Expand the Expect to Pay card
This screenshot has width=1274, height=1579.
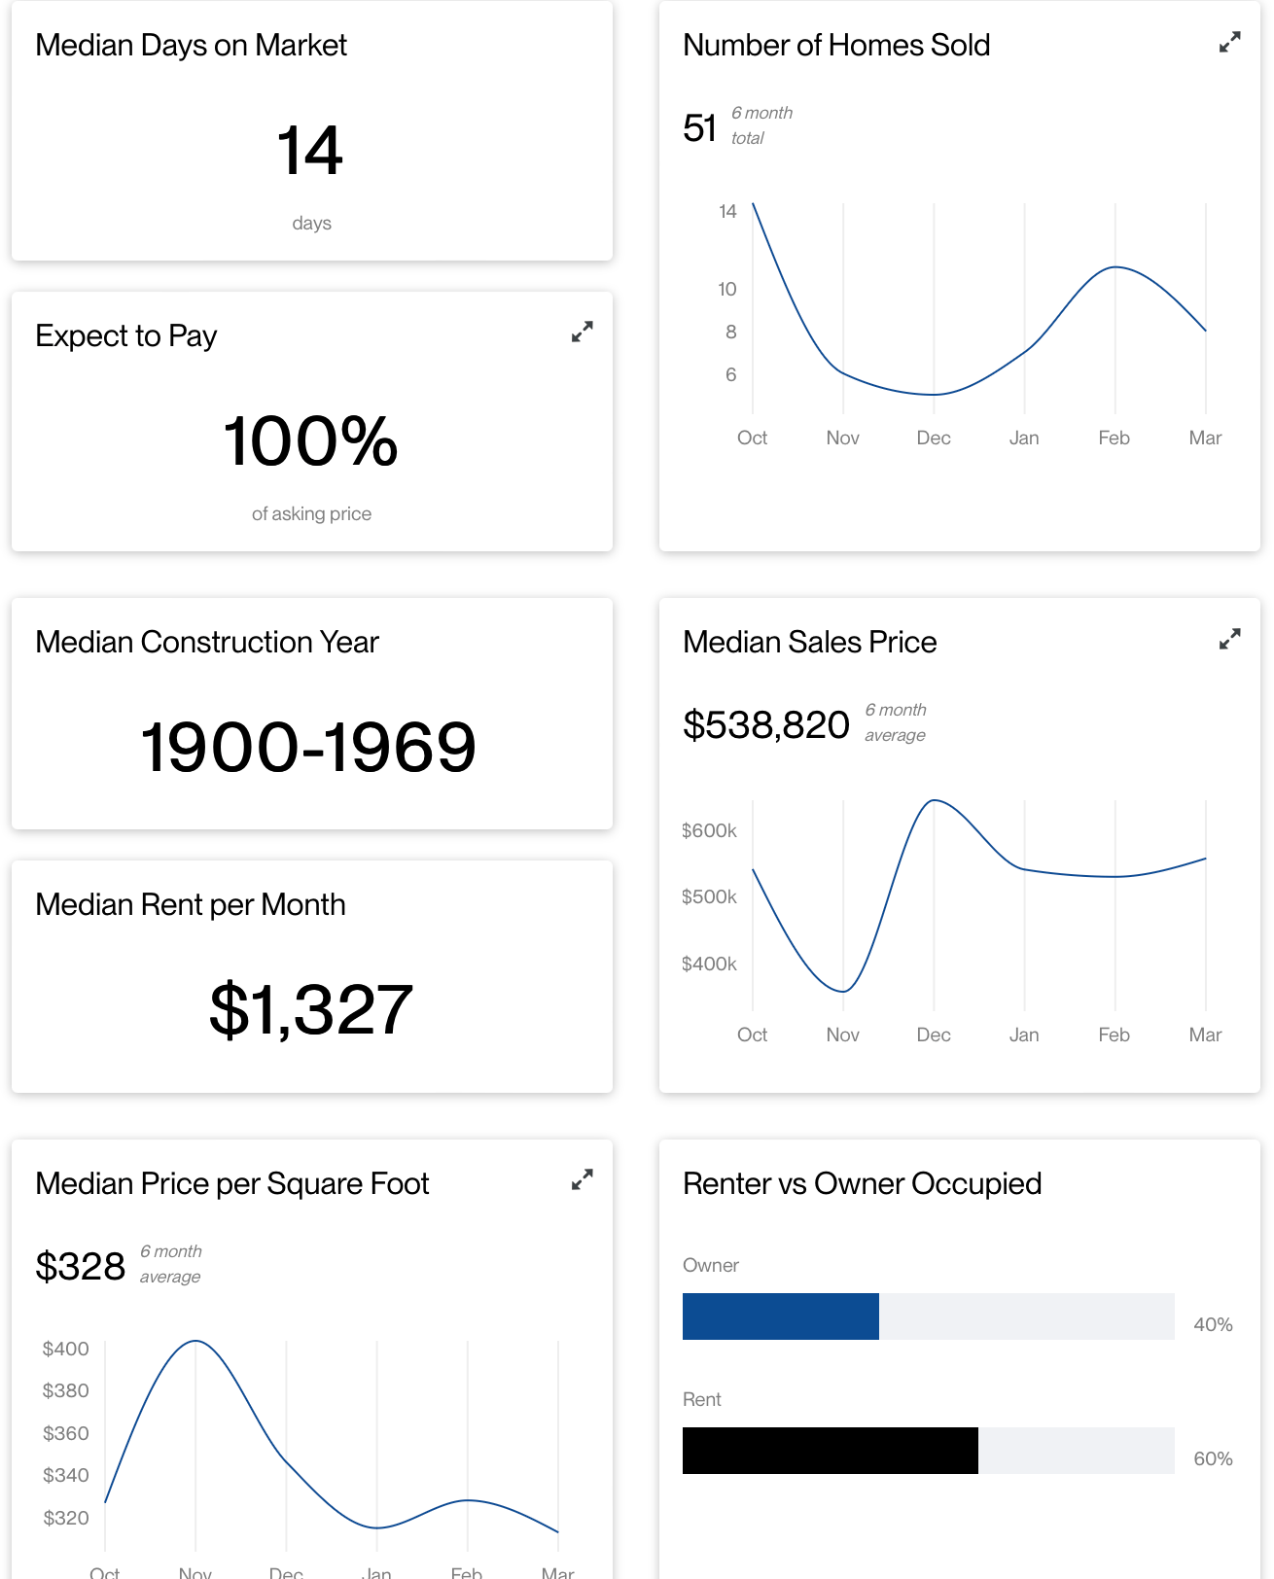pos(582,333)
